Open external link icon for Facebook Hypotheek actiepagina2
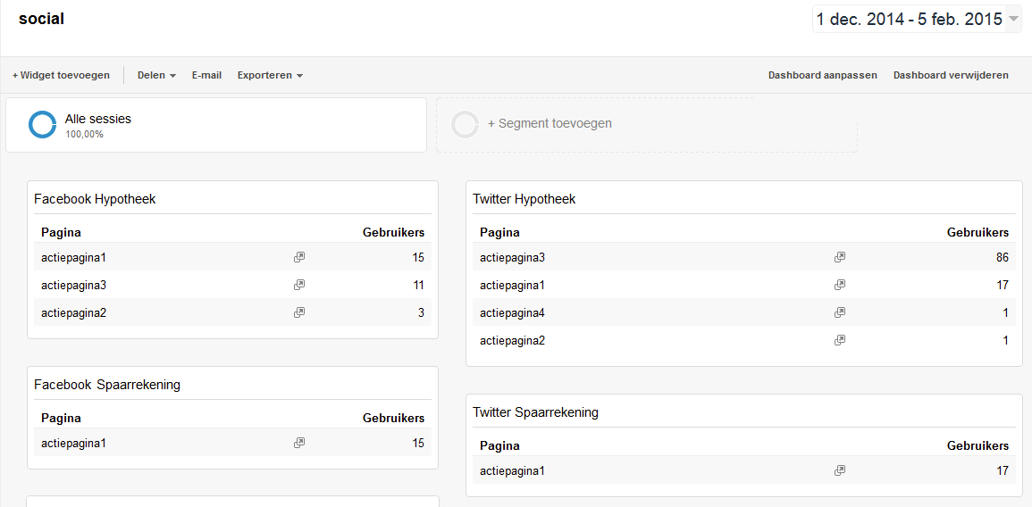This screenshot has height=507, width=1032. point(299,312)
